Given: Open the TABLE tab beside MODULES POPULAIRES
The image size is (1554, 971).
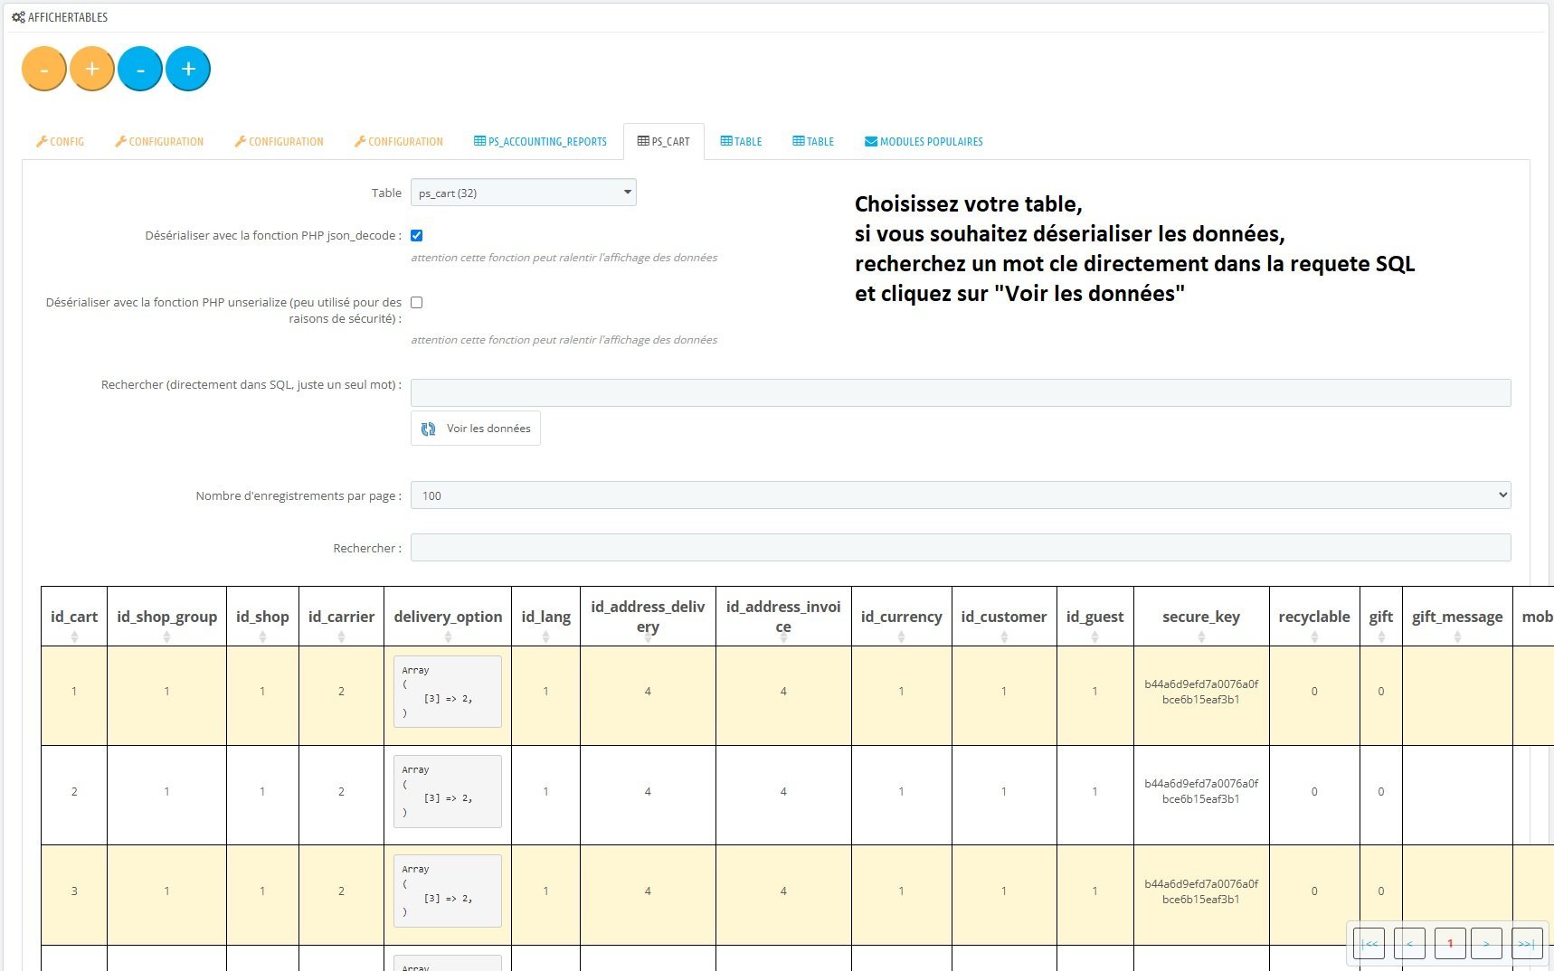Looking at the screenshot, I should pos(813,141).
